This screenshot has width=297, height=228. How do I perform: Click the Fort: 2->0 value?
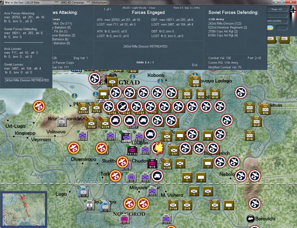254,58
